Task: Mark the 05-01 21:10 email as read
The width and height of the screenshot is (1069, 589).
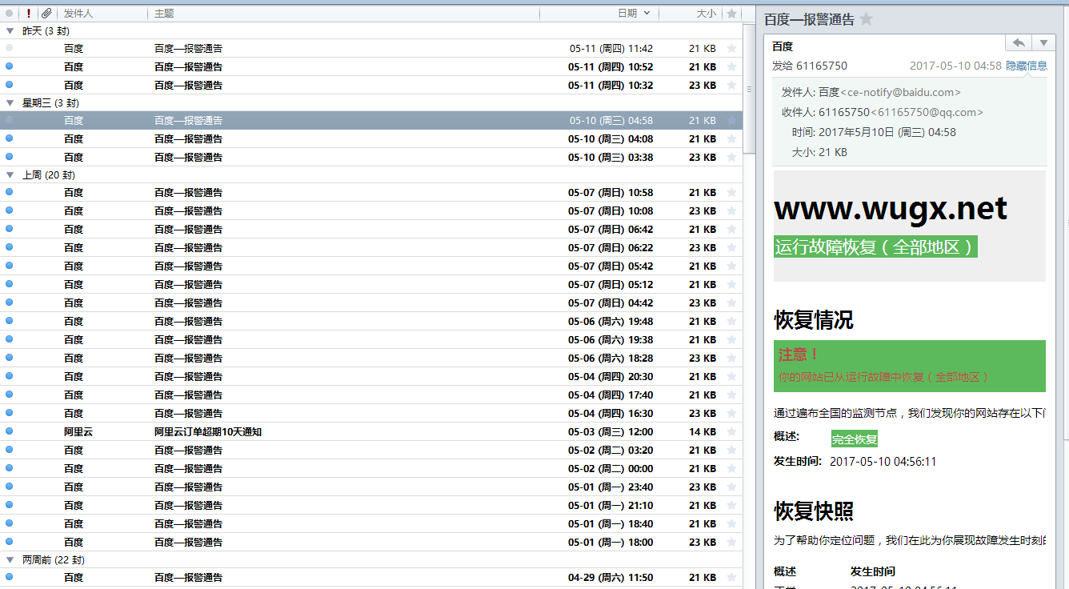Action: [10, 505]
